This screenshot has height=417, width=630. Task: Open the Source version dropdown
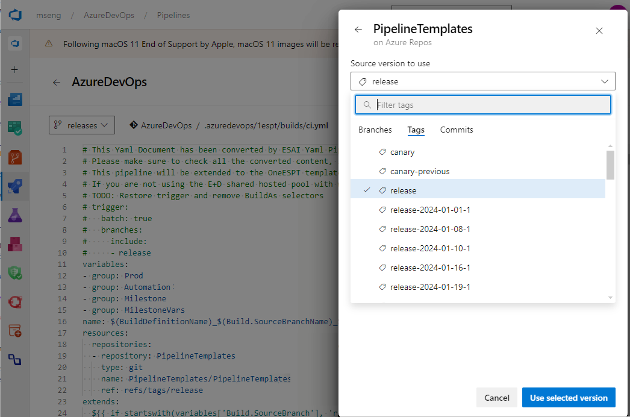(482, 81)
